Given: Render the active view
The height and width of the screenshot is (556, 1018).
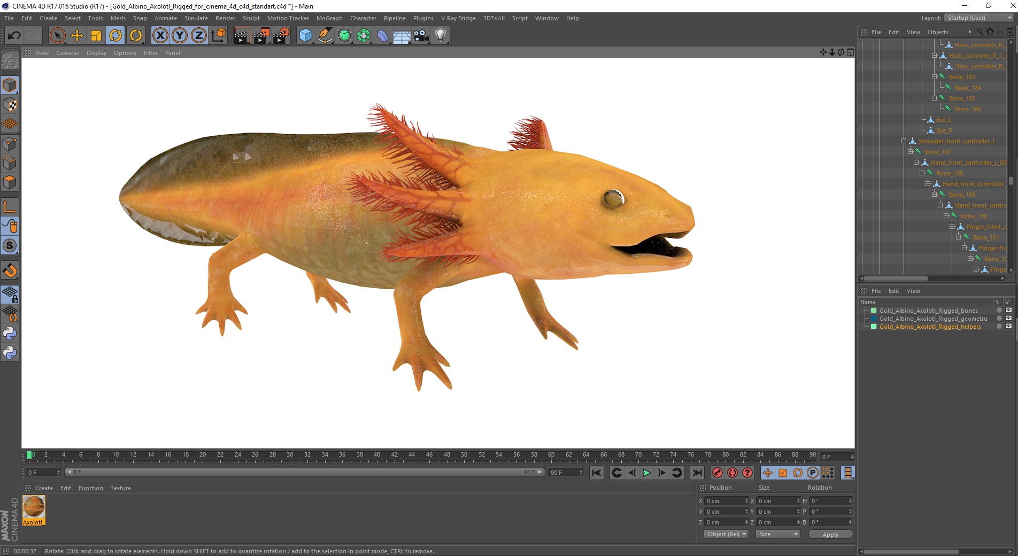Looking at the screenshot, I should (x=242, y=36).
